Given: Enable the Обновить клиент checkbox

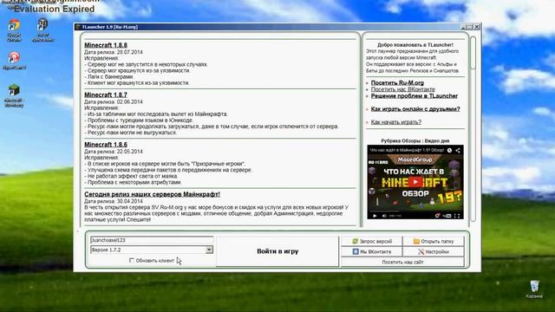Looking at the screenshot, I should coord(131,260).
